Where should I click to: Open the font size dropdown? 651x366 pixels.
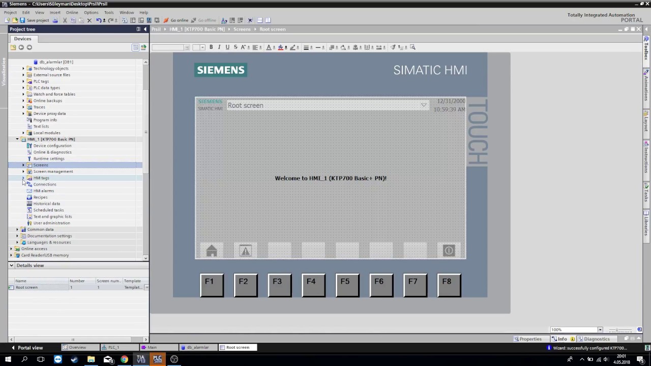pos(202,47)
